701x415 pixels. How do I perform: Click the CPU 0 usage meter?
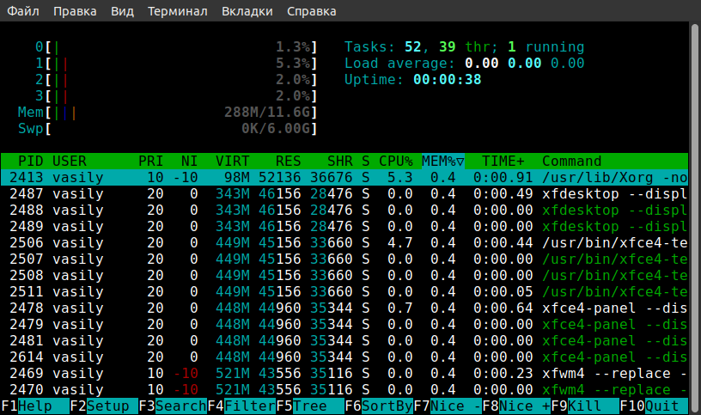click(x=176, y=47)
